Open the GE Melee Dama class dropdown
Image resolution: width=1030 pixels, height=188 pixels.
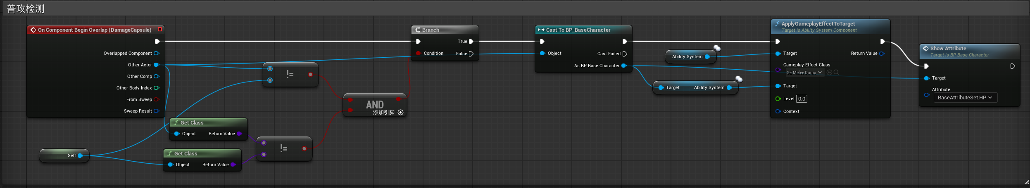pos(805,73)
